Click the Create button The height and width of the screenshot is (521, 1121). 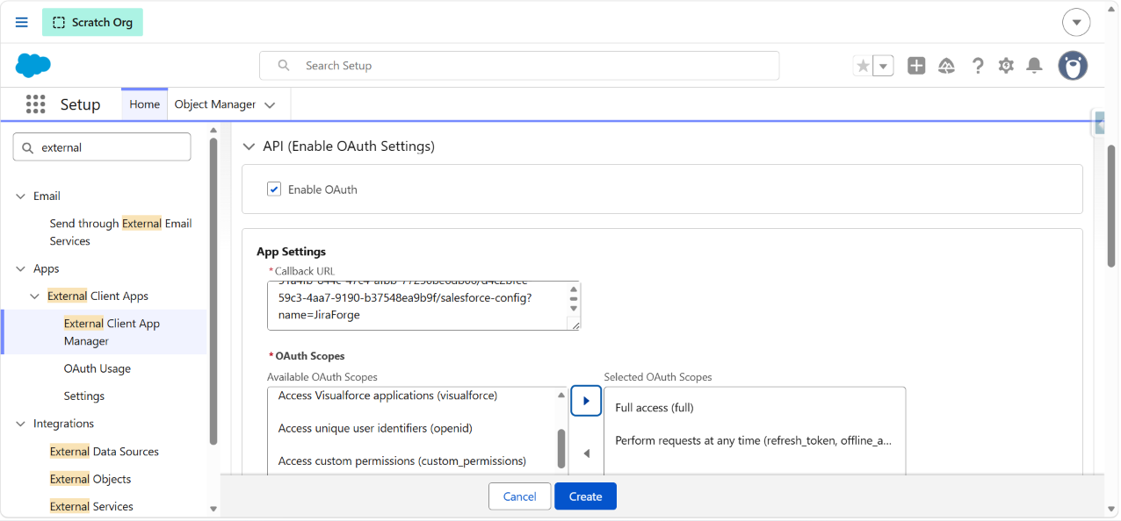tap(585, 496)
